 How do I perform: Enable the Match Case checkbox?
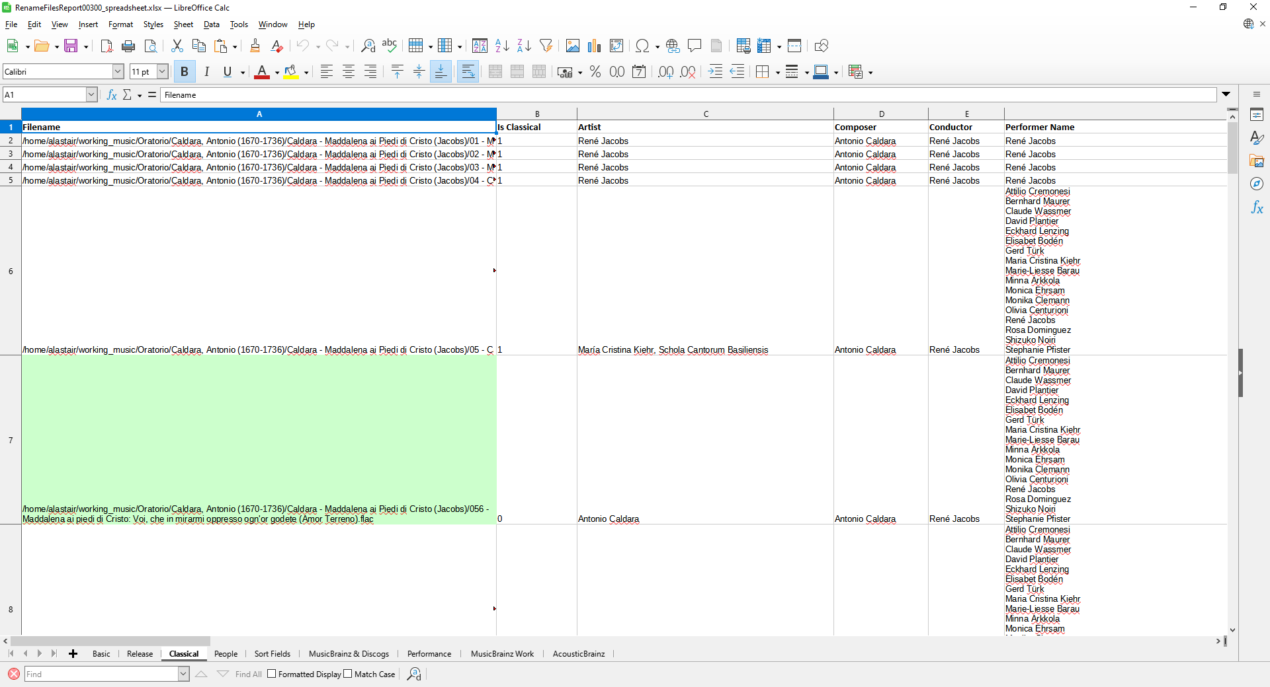click(x=348, y=674)
